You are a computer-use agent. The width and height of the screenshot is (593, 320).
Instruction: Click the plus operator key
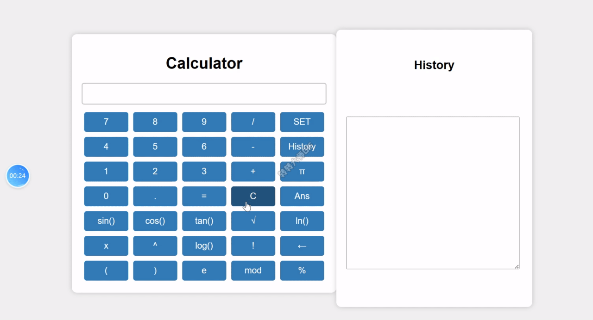[253, 172]
